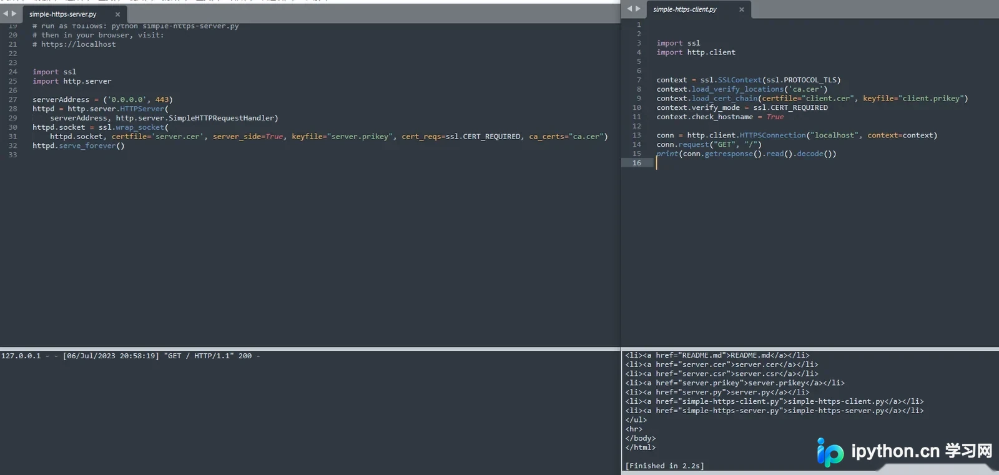Place cursor on "import http.server" line
The height and width of the screenshot is (475, 999).
[x=72, y=81]
